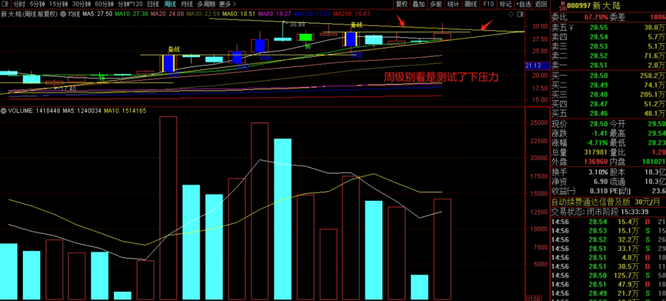Image resolution: width=666 pixels, height=301 pixels.
Task: Click the 17.40 low price annotation
Action: (68, 89)
